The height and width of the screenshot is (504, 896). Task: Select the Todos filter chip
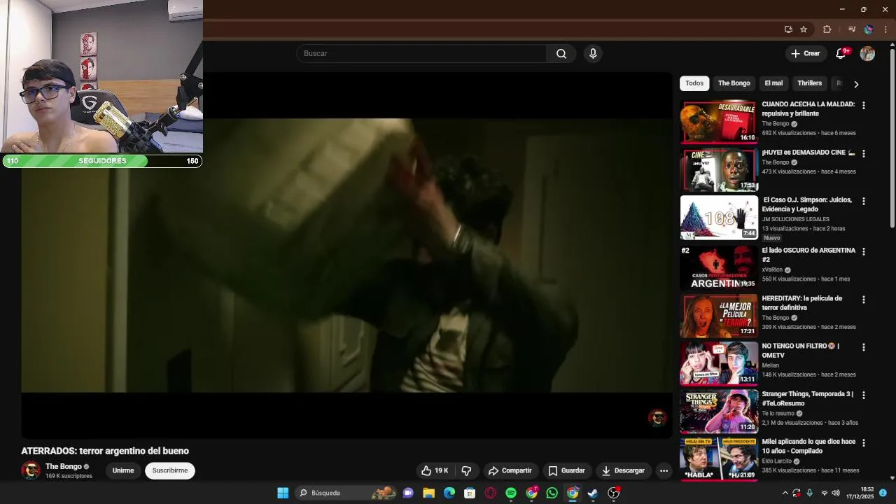click(x=694, y=83)
